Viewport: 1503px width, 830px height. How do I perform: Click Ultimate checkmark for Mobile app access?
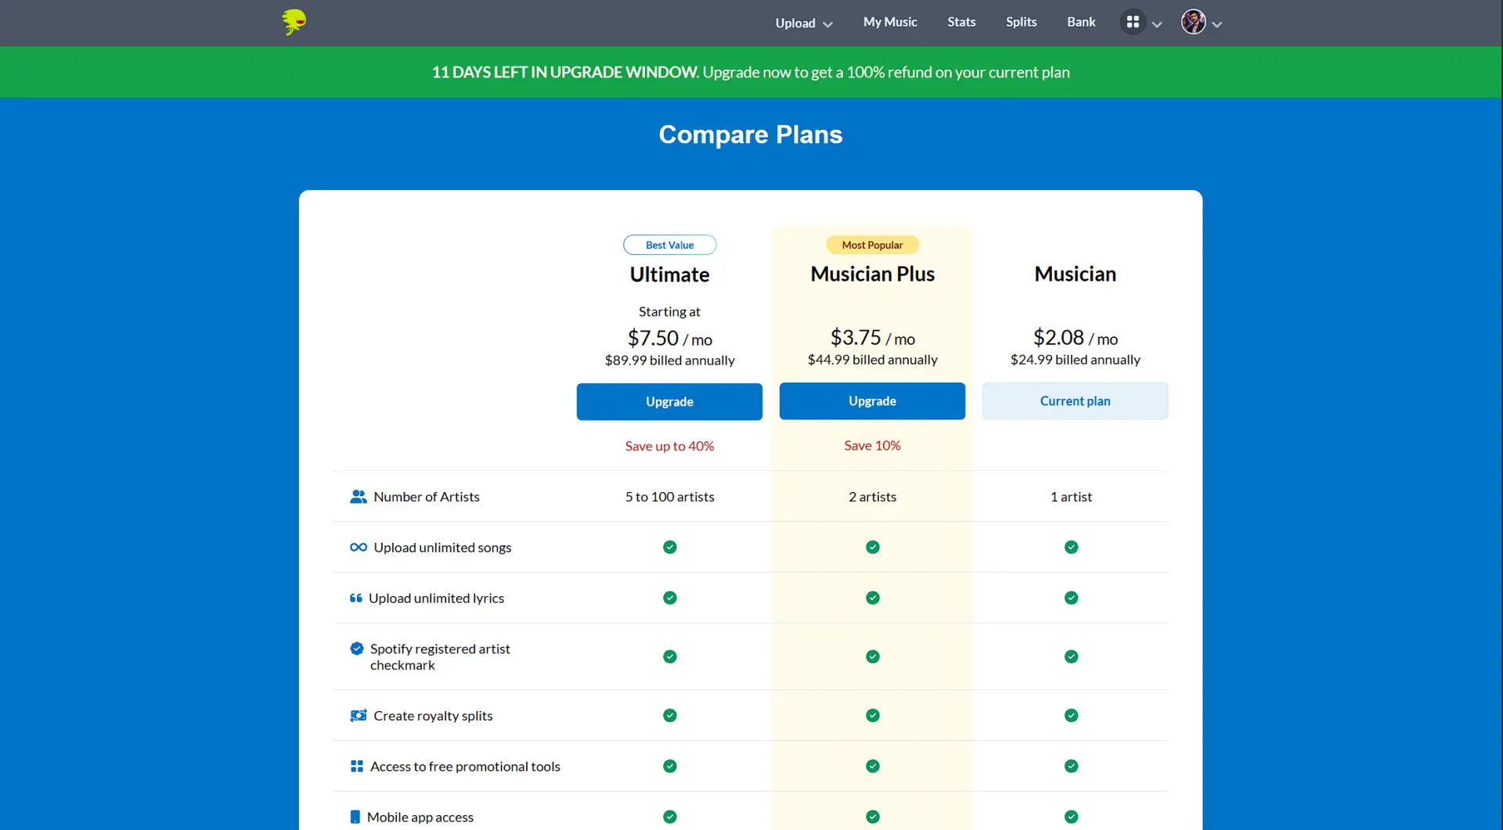tap(670, 817)
